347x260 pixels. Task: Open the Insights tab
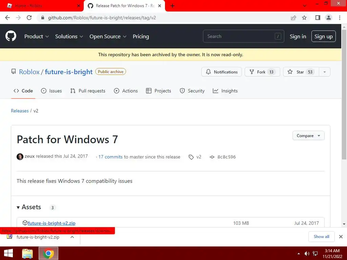pos(225,91)
